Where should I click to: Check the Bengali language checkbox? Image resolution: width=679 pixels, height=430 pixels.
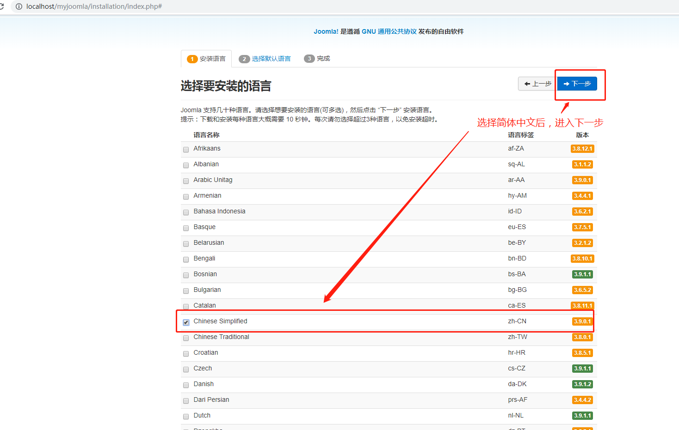click(x=186, y=260)
